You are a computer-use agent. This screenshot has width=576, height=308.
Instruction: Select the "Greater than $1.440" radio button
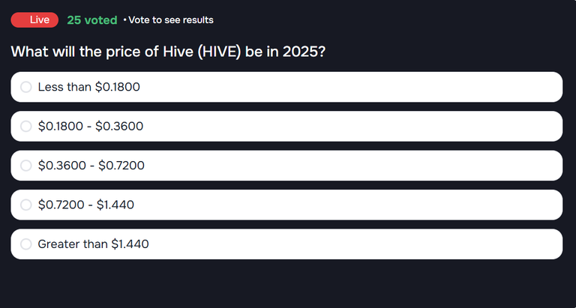(x=26, y=244)
